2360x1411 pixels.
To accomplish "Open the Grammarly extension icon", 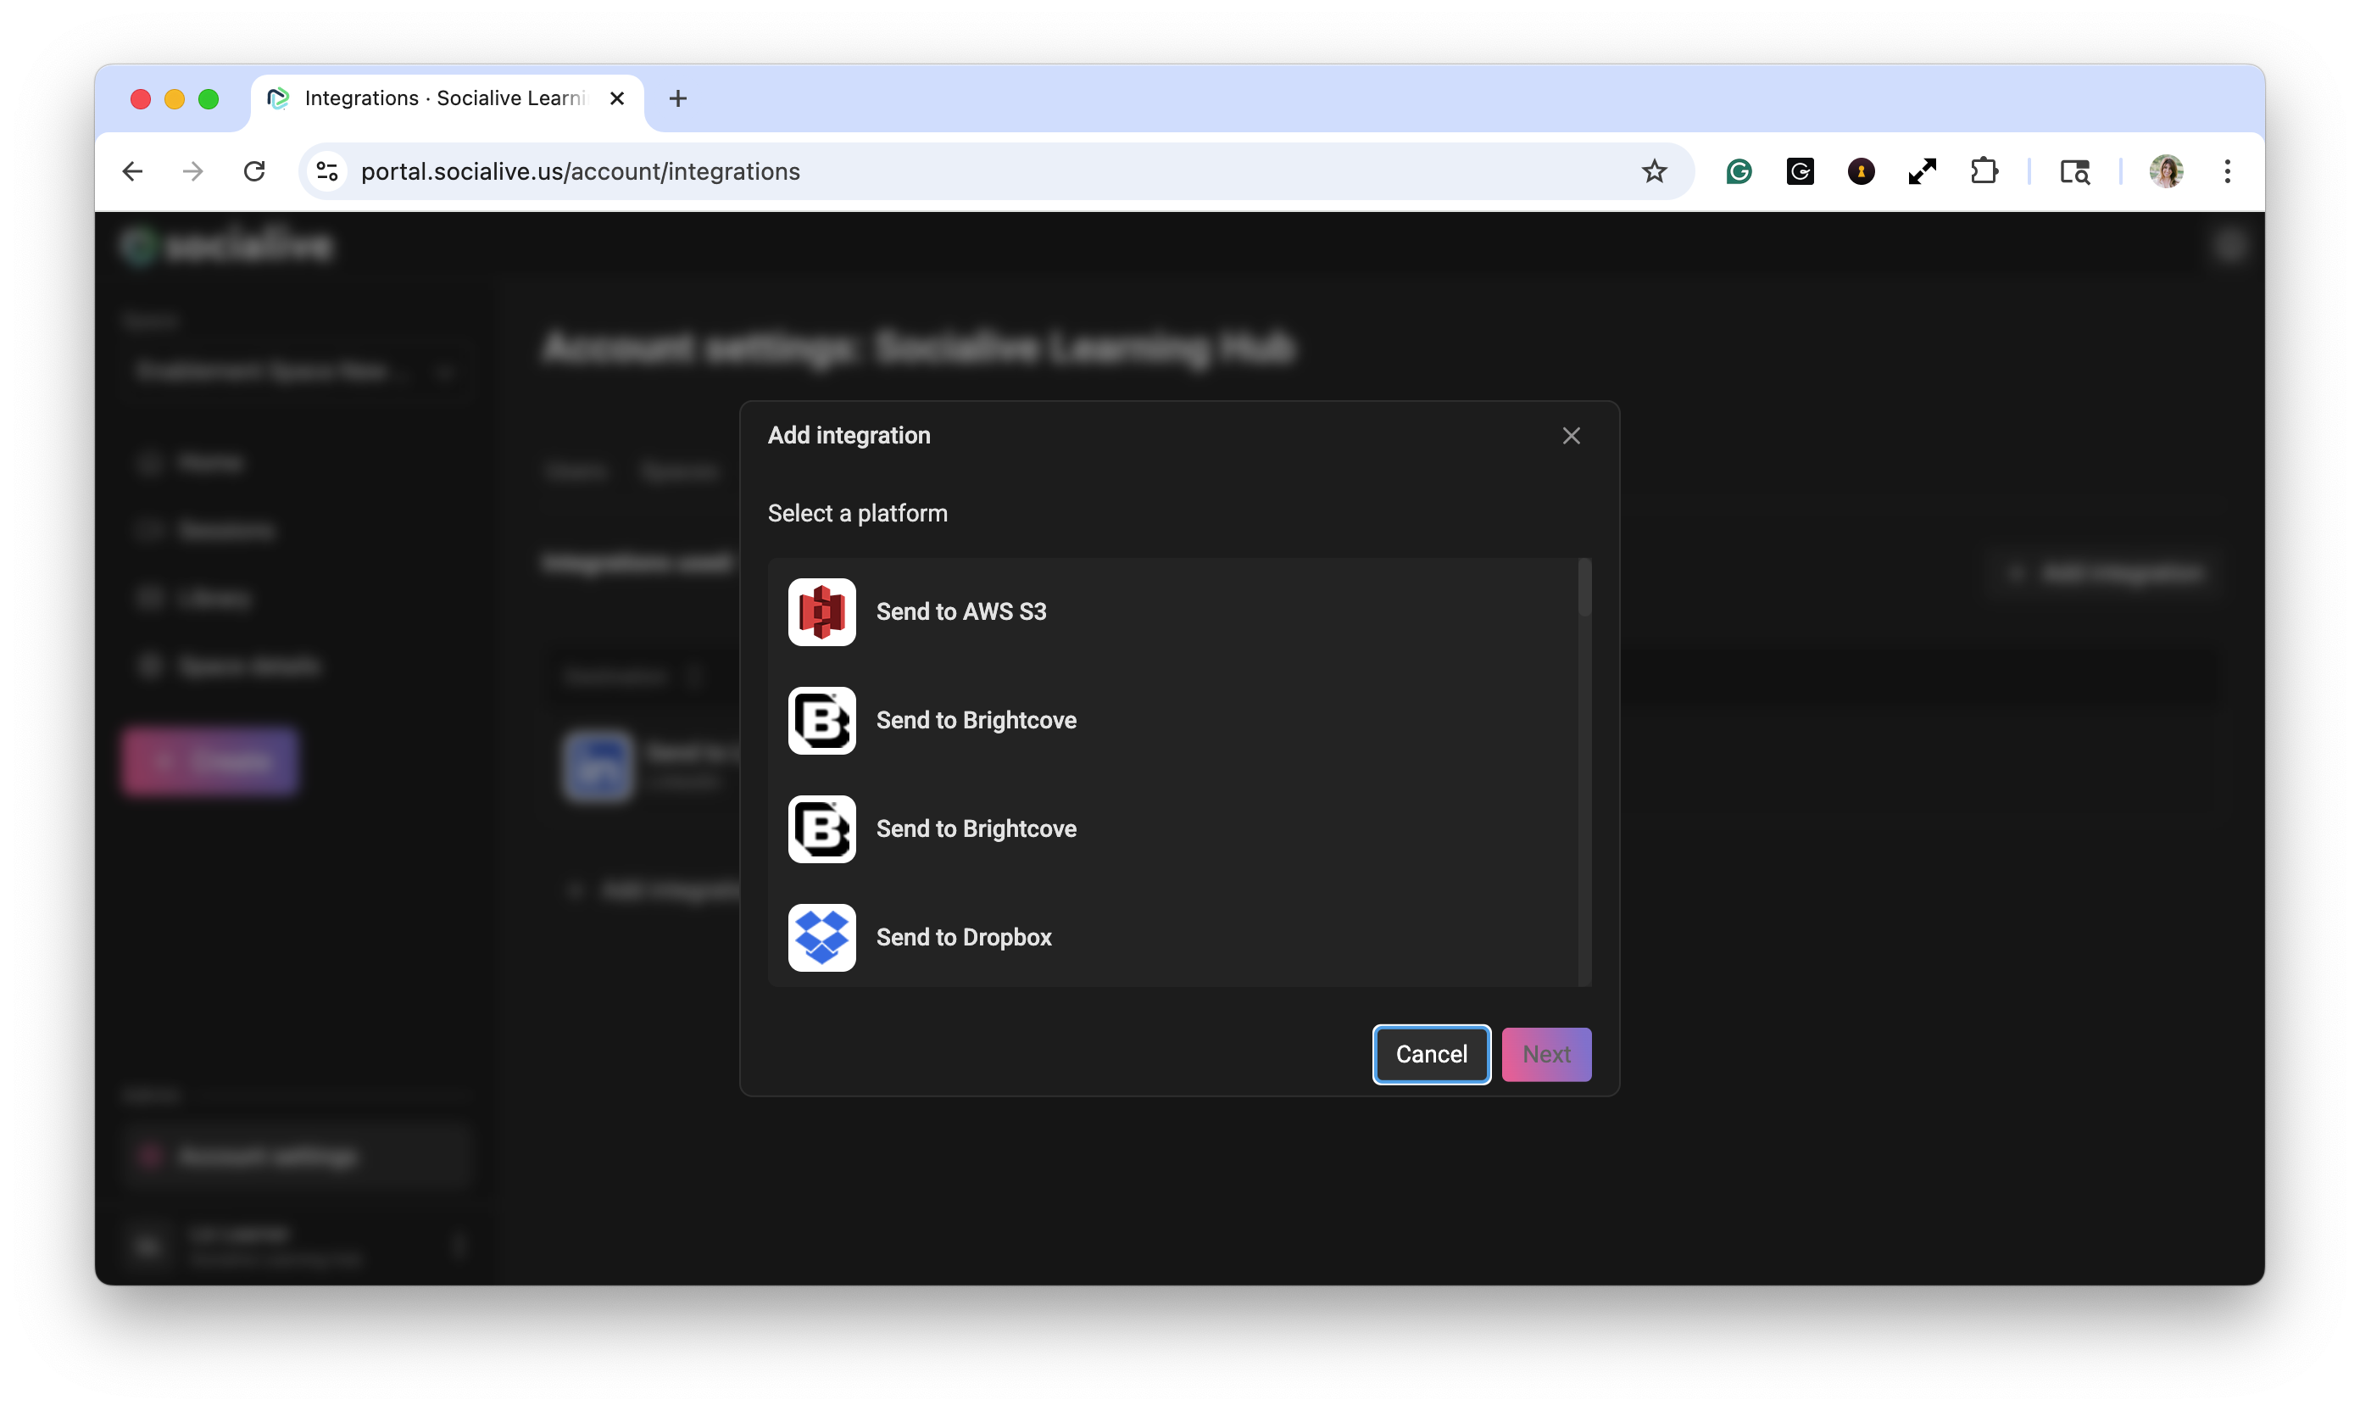I will [x=1739, y=171].
